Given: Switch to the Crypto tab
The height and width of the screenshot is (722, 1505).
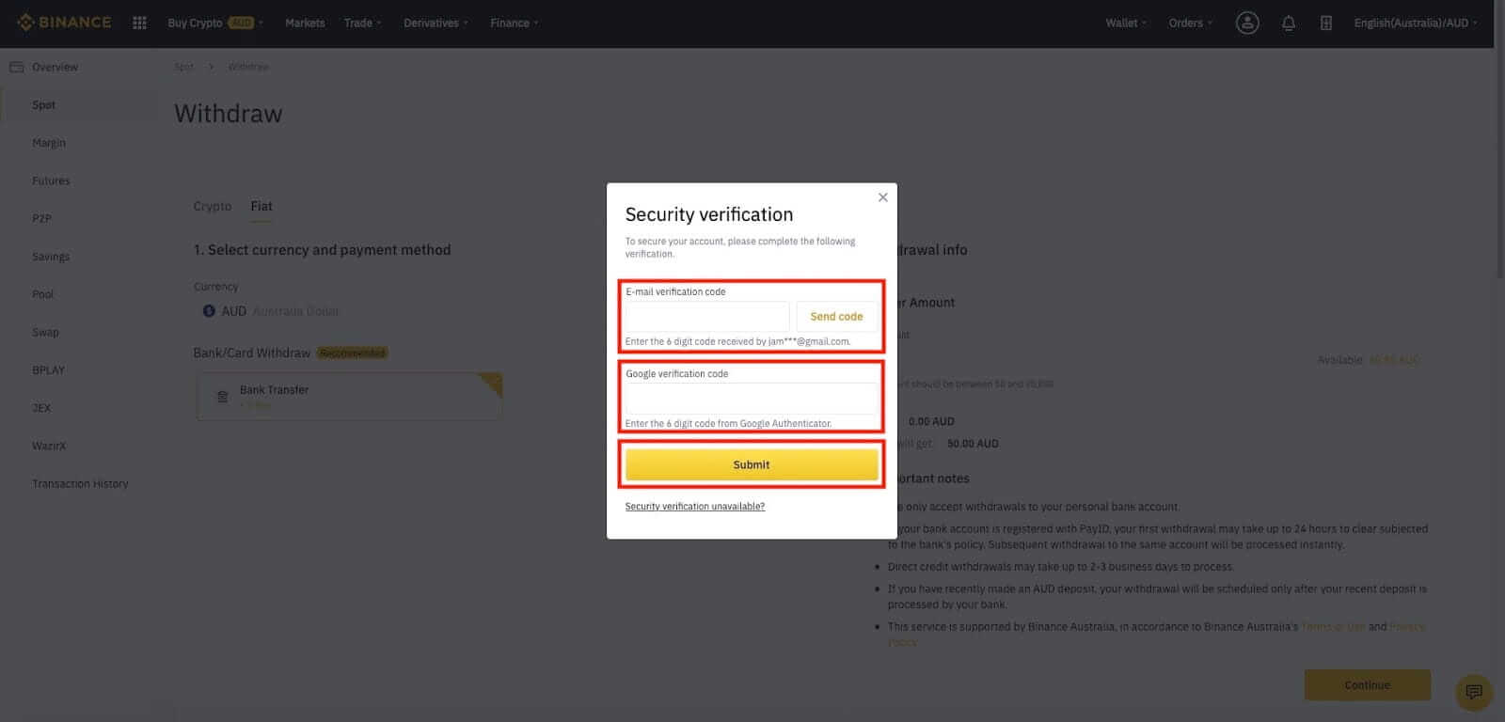Looking at the screenshot, I should (212, 206).
